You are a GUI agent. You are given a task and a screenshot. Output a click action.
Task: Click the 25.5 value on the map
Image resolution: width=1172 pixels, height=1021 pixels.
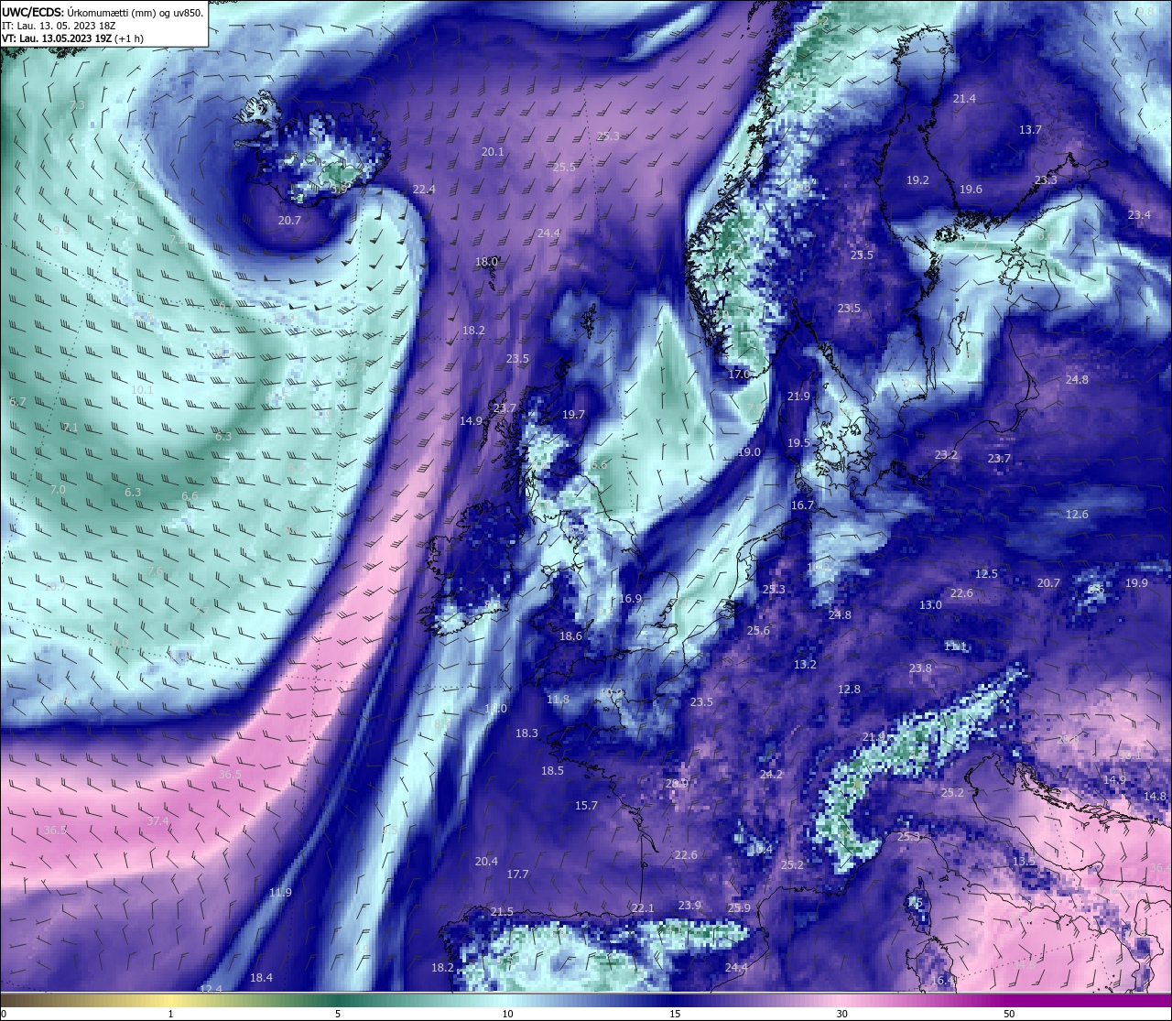pos(564,168)
